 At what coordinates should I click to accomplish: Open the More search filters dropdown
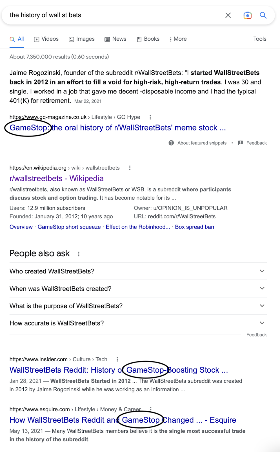(x=178, y=39)
